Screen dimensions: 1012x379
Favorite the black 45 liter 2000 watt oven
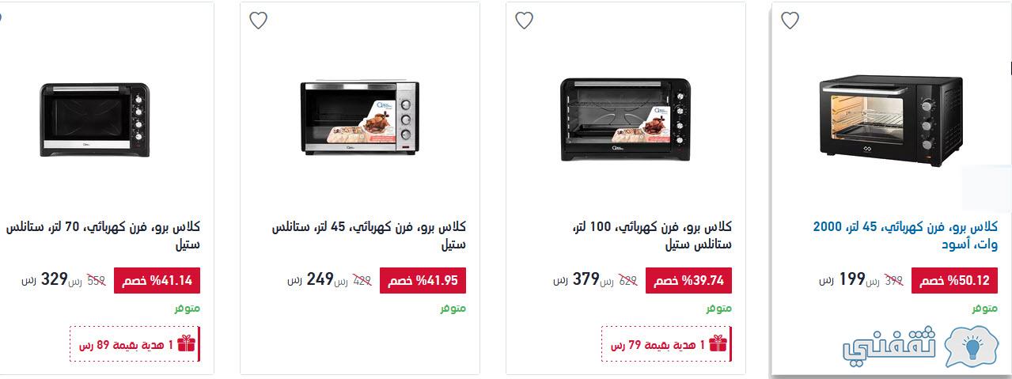790,21
